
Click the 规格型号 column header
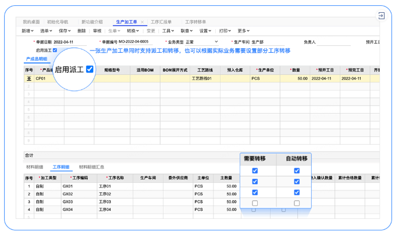pyautogui.click(x=112, y=70)
